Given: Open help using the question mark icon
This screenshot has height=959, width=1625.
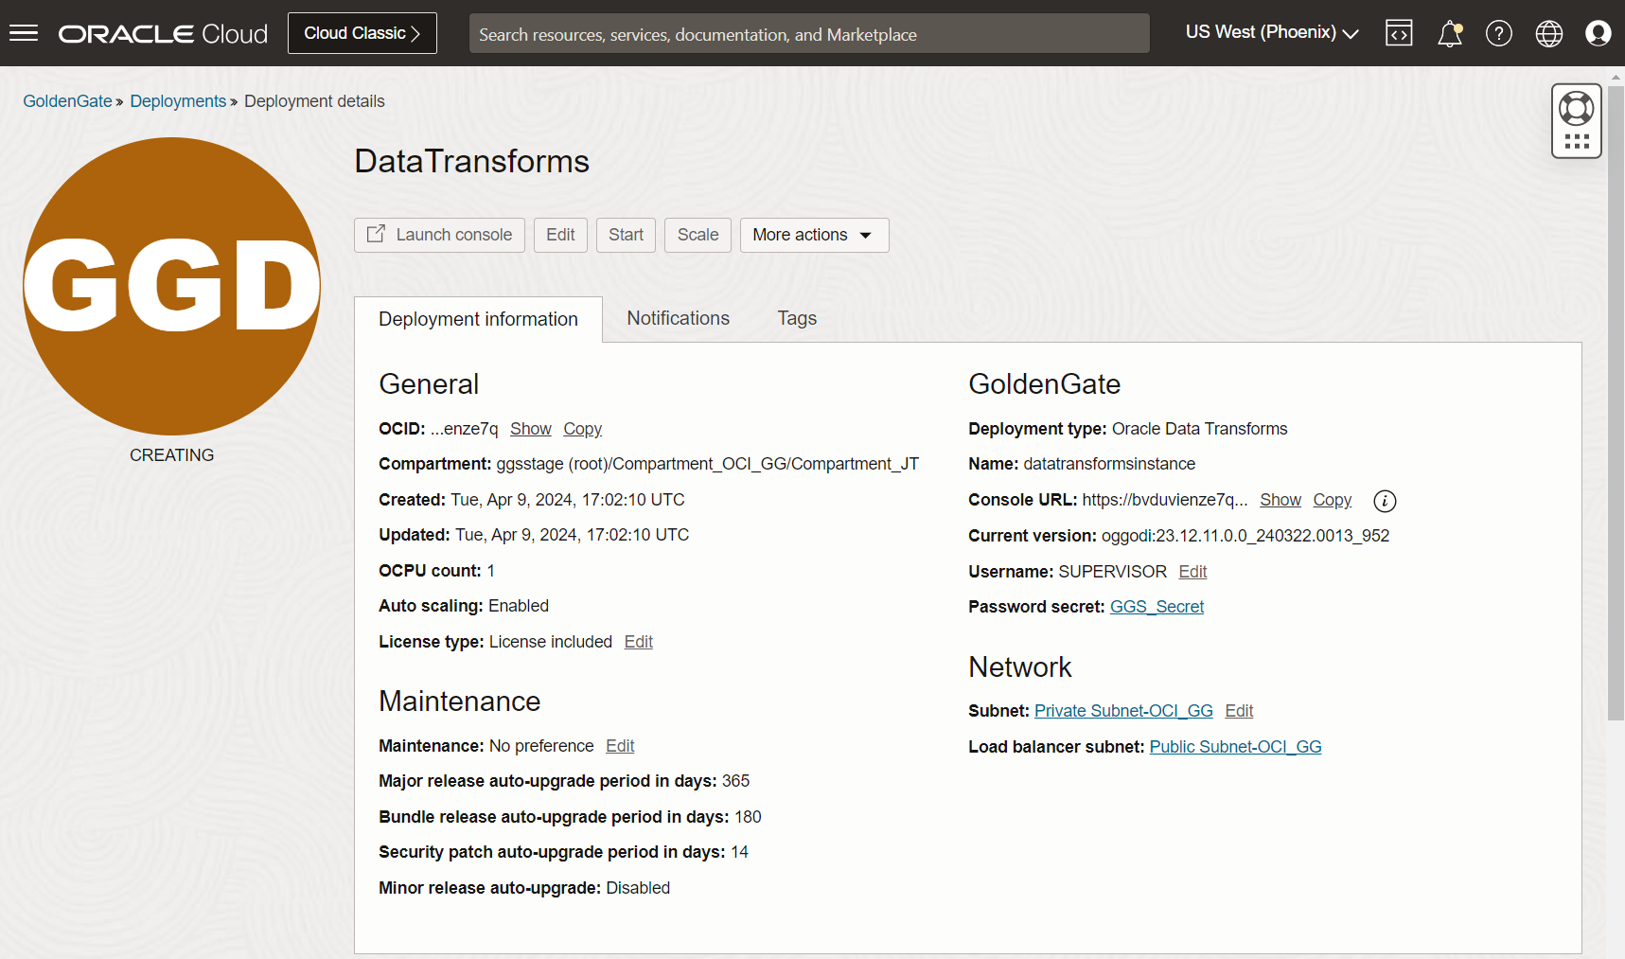Looking at the screenshot, I should pos(1498,33).
